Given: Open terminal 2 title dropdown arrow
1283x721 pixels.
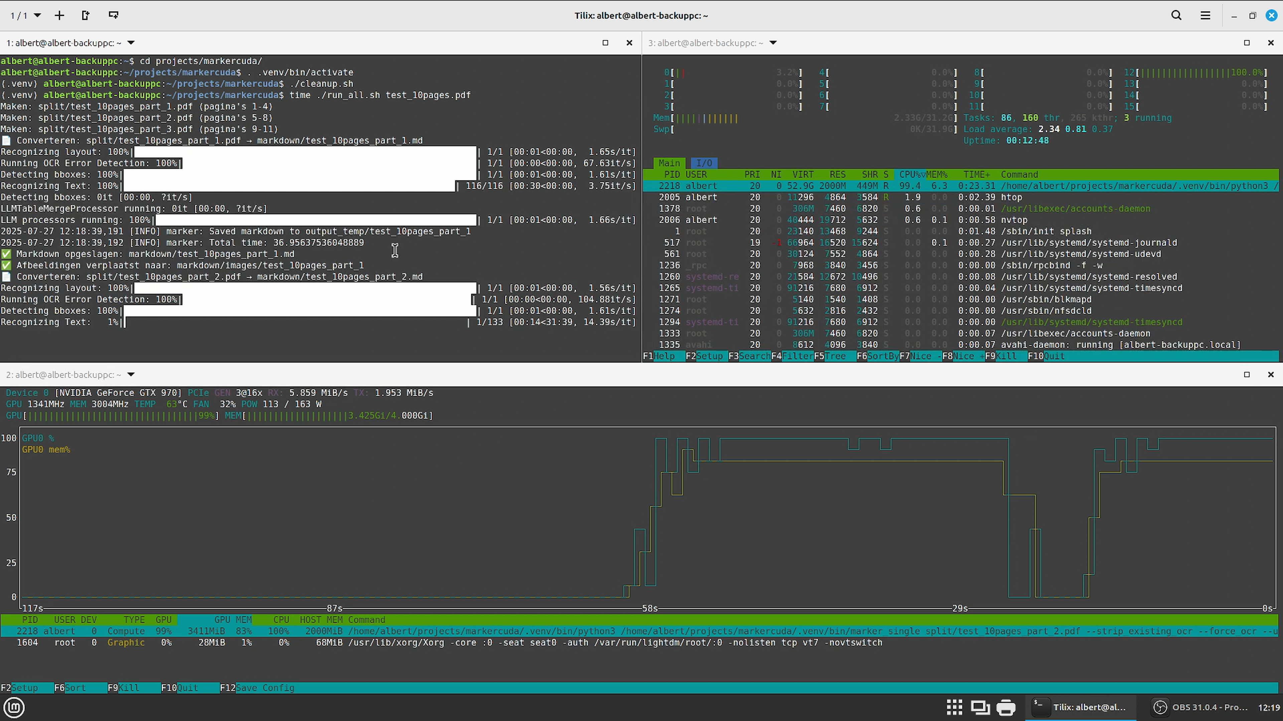Looking at the screenshot, I should 131,375.
